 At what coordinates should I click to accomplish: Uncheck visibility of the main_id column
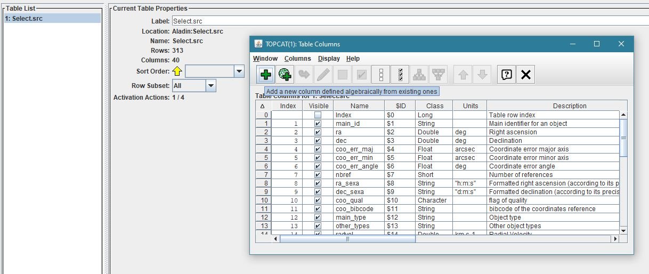point(318,124)
